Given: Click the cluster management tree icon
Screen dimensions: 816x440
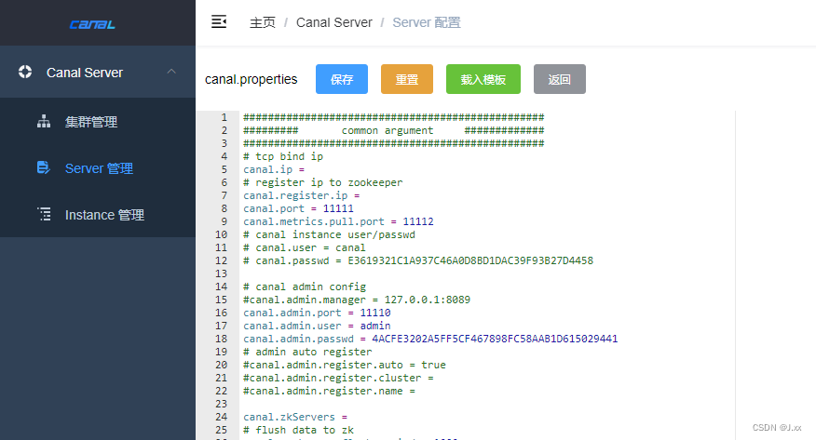Looking at the screenshot, I should (x=44, y=121).
